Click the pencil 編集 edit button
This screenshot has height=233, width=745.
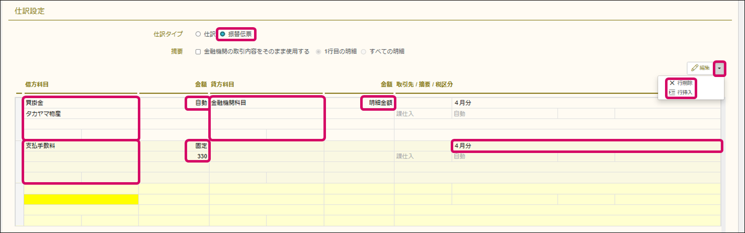700,68
